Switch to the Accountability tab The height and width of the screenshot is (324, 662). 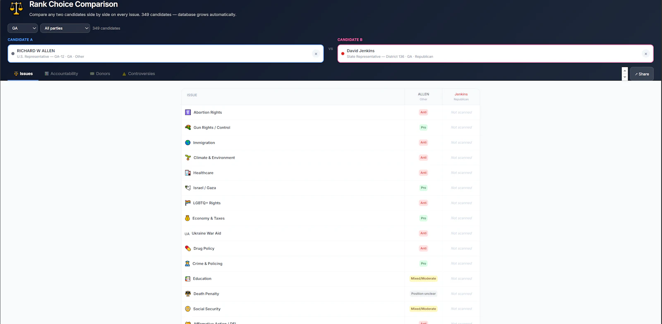pyautogui.click(x=61, y=74)
